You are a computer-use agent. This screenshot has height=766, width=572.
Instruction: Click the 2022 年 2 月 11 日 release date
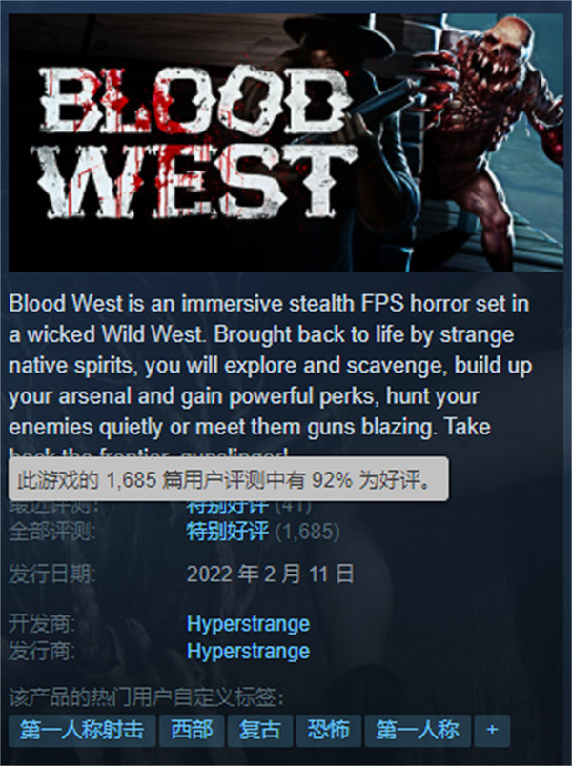tap(271, 574)
